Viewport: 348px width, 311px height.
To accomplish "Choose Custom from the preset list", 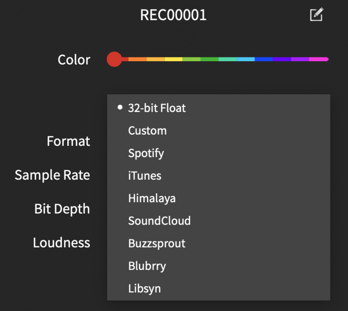I will 147,131.
